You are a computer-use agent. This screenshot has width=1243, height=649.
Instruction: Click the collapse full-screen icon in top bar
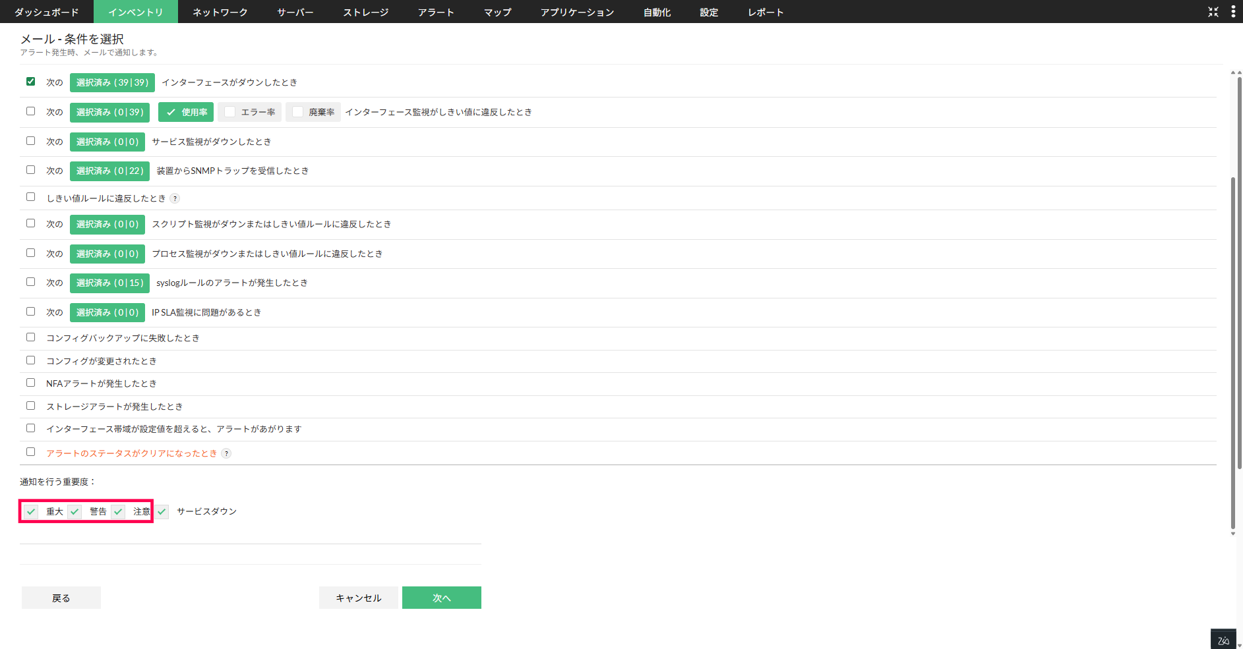[x=1213, y=12]
